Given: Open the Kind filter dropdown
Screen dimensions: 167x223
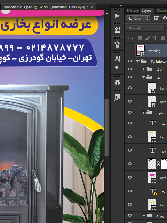Looking at the screenshot, I should [x=138, y=18].
